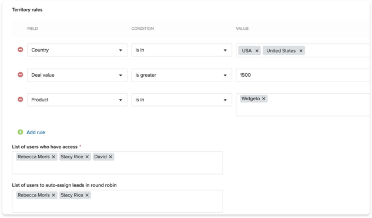Click the FIELD column header
Screen dimensions: 372x218
click(32, 28)
